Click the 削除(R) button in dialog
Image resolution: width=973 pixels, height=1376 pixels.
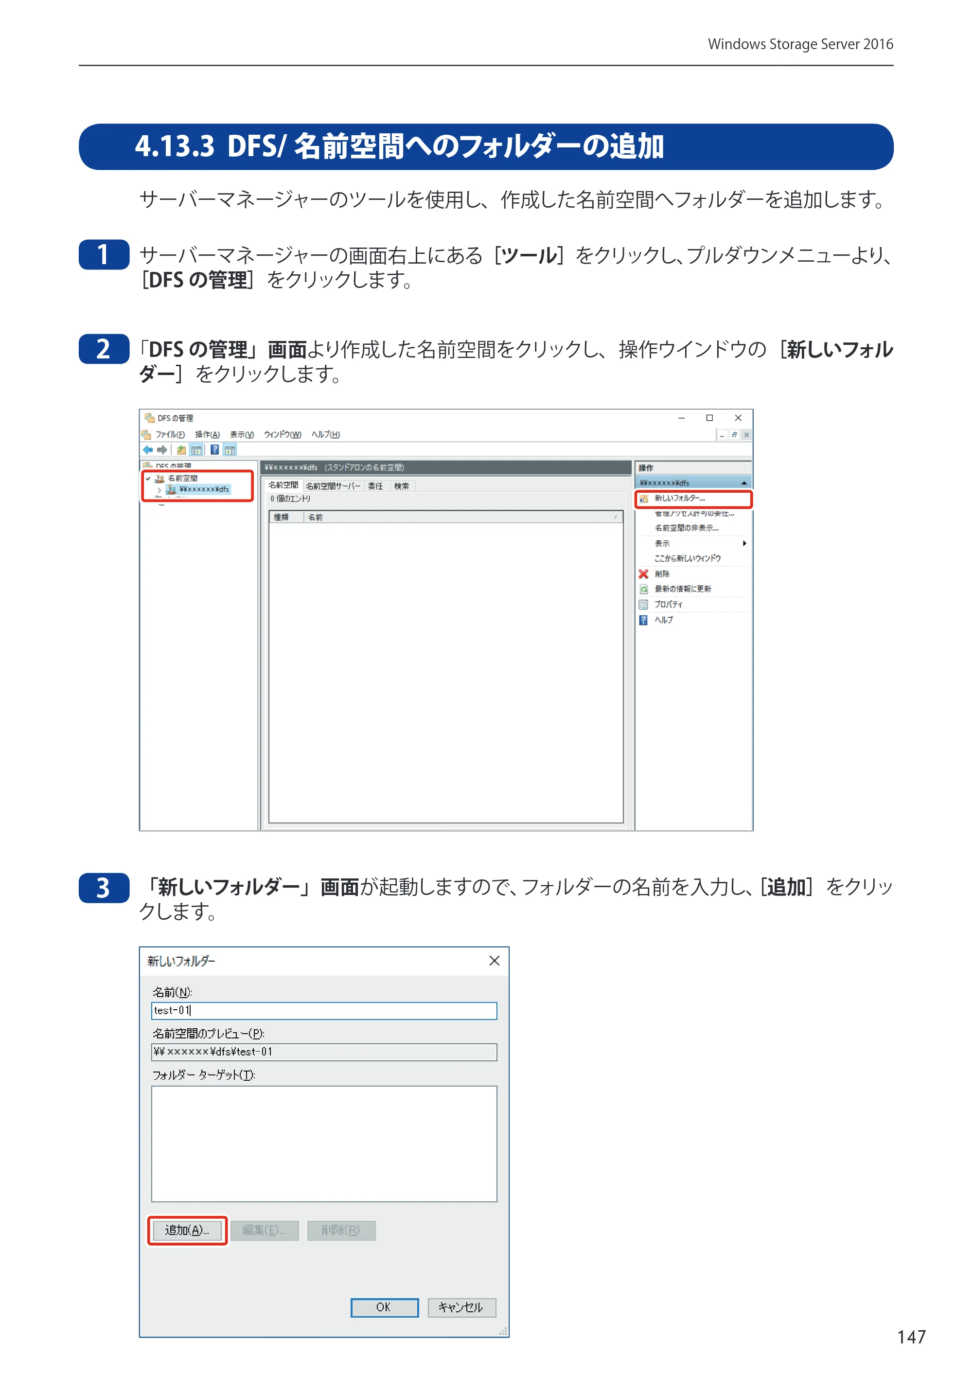pos(341,1231)
